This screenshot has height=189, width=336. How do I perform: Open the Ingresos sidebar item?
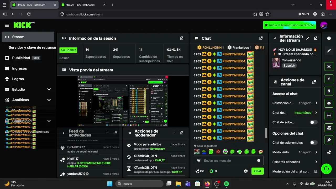point(28,69)
